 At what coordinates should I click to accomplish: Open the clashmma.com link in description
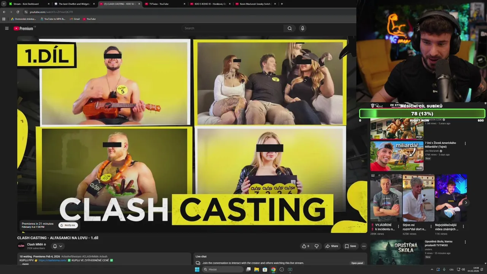point(53,260)
